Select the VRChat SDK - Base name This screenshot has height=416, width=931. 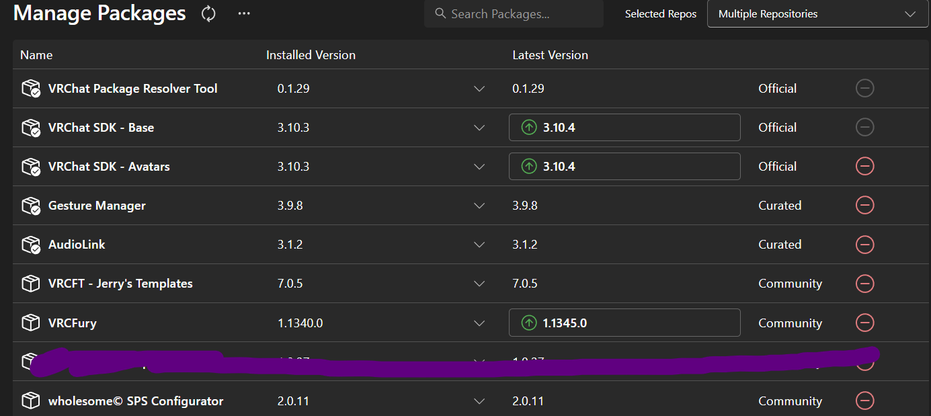pos(101,128)
